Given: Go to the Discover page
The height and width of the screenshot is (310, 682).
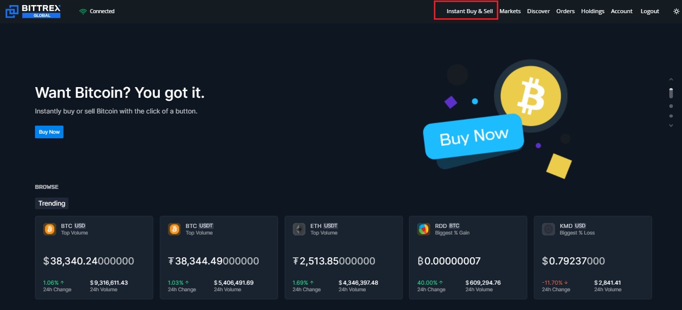Looking at the screenshot, I should coord(538,11).
